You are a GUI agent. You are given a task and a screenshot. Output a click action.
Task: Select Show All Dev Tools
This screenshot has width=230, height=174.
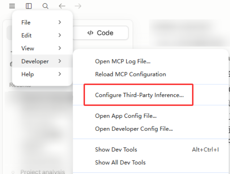(151, 162)
